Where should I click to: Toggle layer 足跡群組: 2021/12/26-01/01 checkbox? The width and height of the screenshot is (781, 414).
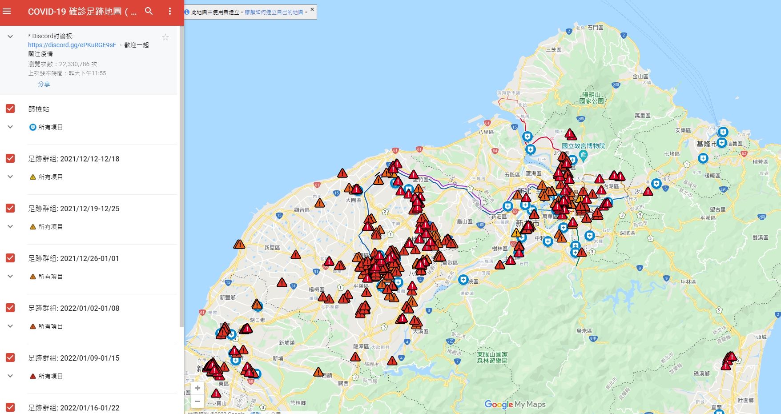10,258
